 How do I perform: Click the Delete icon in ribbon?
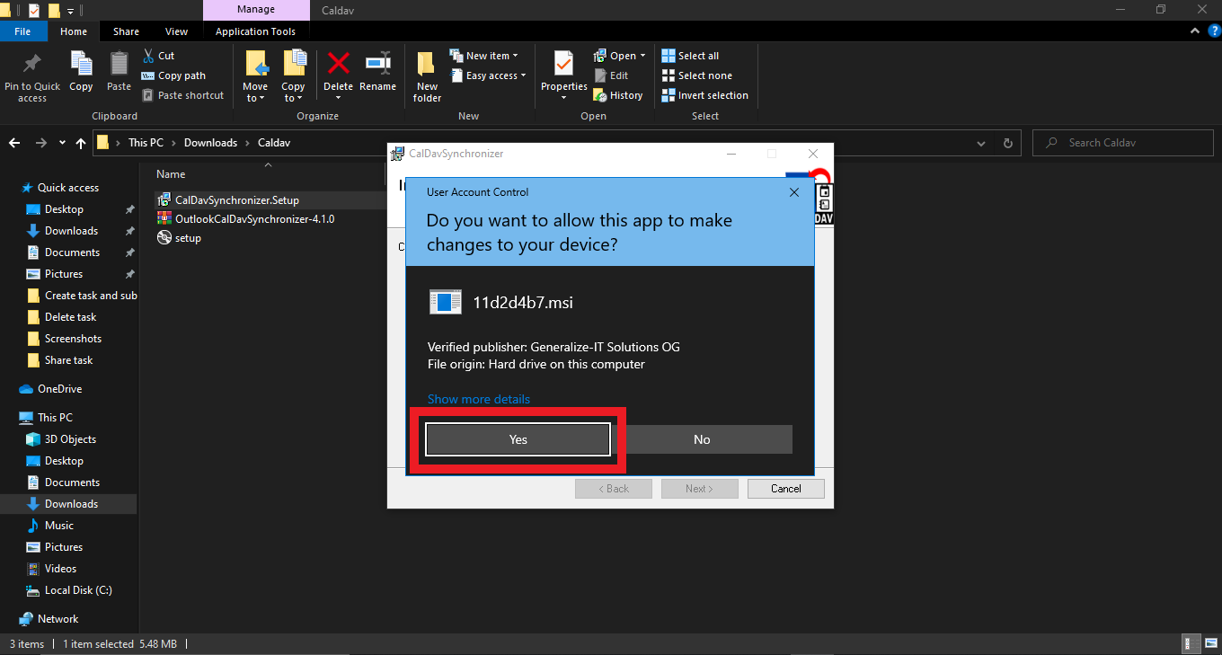pos(338,65)
